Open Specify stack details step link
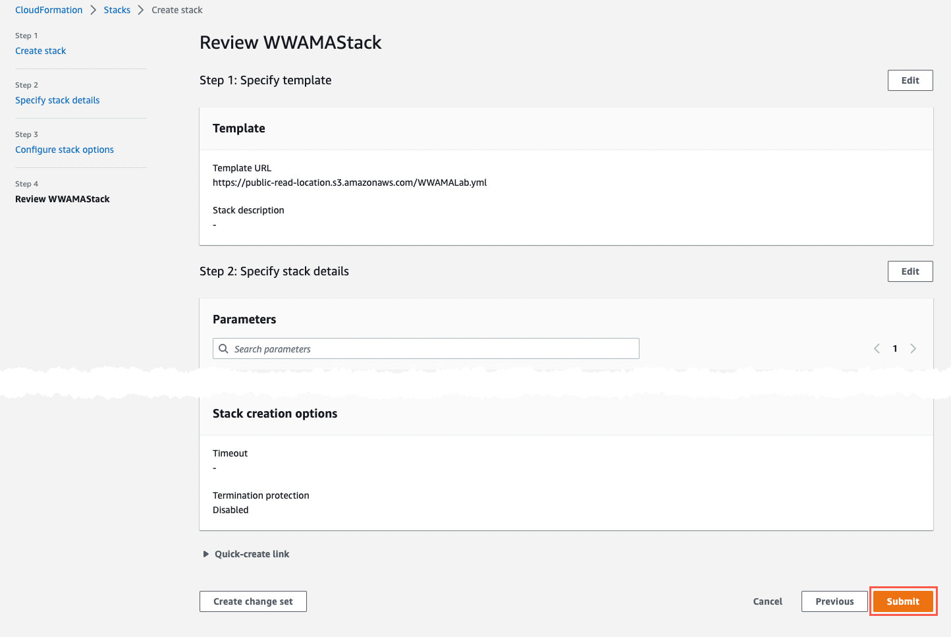Screen dimensions: 951x637 pos(57,100)
